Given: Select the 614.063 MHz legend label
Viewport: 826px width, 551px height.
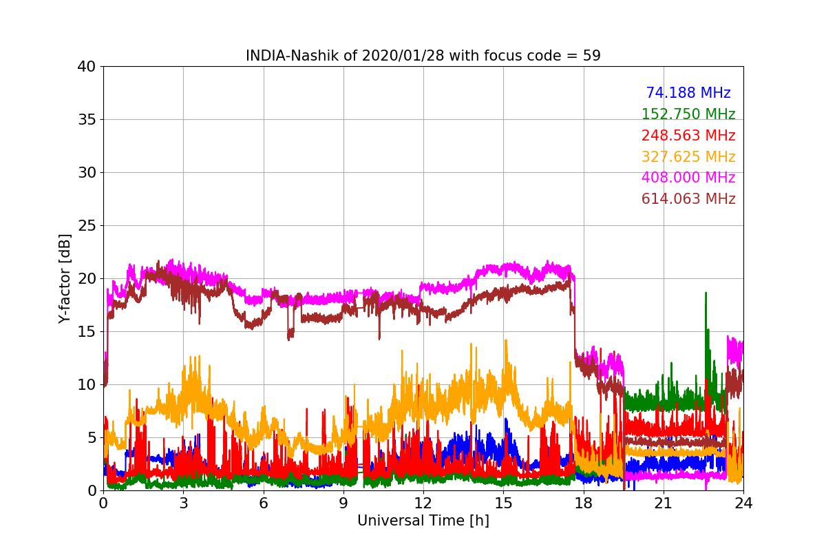Looking at the screenshot, I should 688,199.
